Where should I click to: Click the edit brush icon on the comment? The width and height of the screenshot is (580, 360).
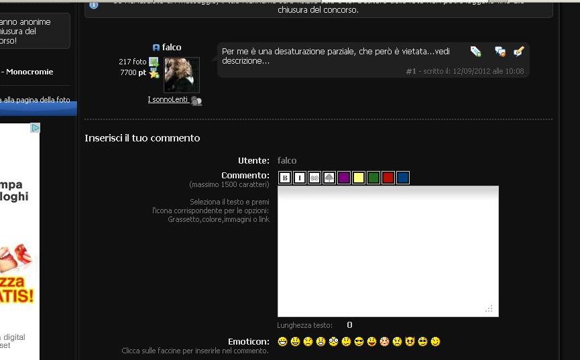coord(518,52)
